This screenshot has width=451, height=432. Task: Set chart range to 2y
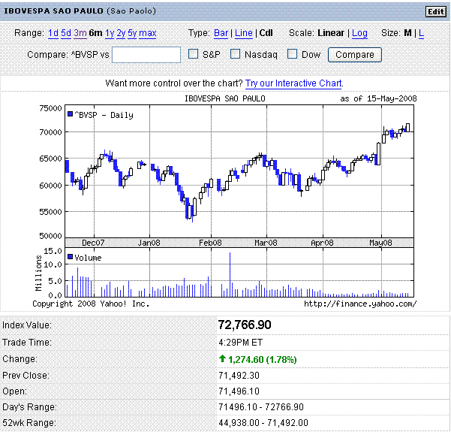(121, 33)
